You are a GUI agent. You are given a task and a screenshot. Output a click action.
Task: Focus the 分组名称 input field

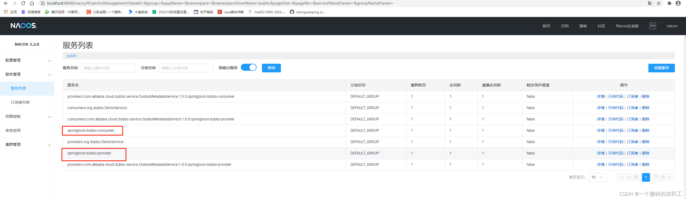pos(186,68)
